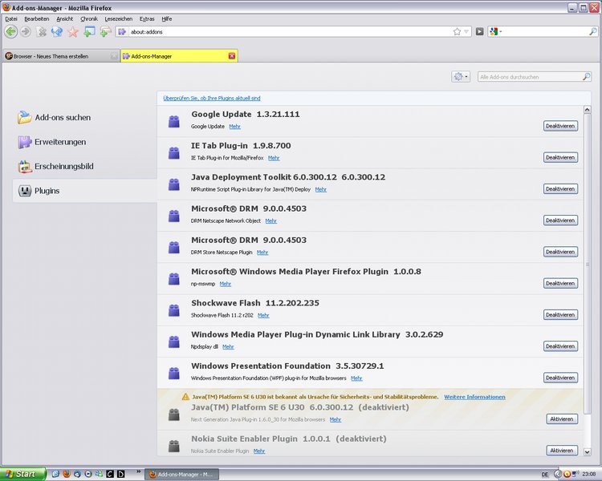Click the stop loading X icon

point(42,32)
